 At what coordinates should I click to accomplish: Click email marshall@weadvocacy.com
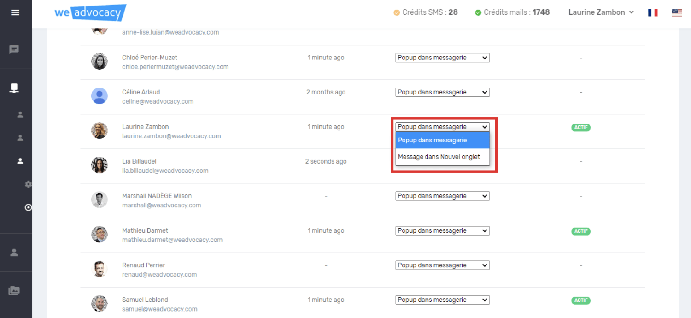pyautogui.click(x=162, y=205)
